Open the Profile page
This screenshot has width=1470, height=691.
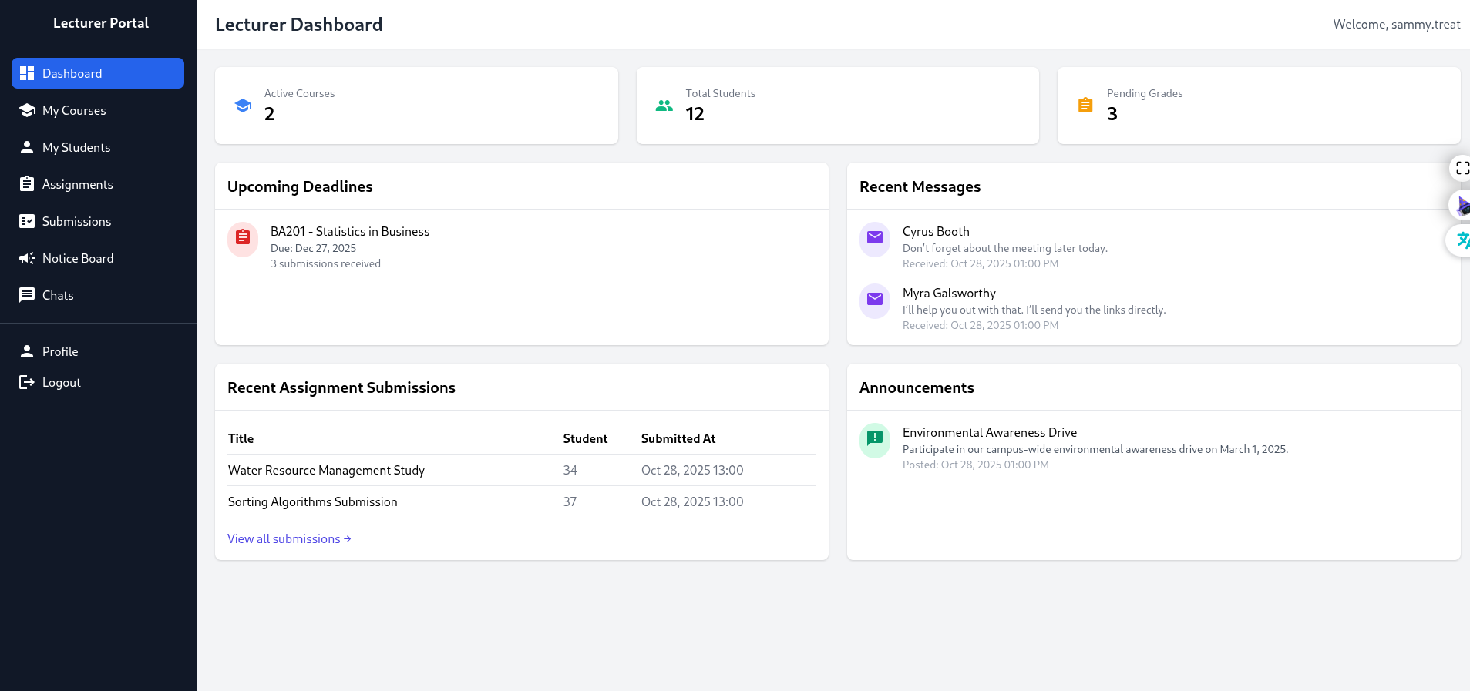pyautogui.click(x=60, y=351)
